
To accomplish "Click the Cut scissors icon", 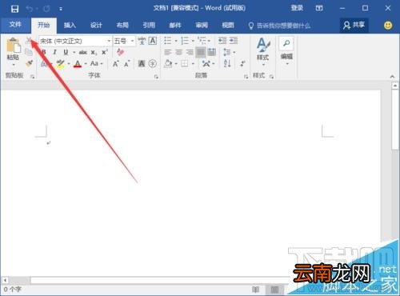I will click(x=29, y=41).
